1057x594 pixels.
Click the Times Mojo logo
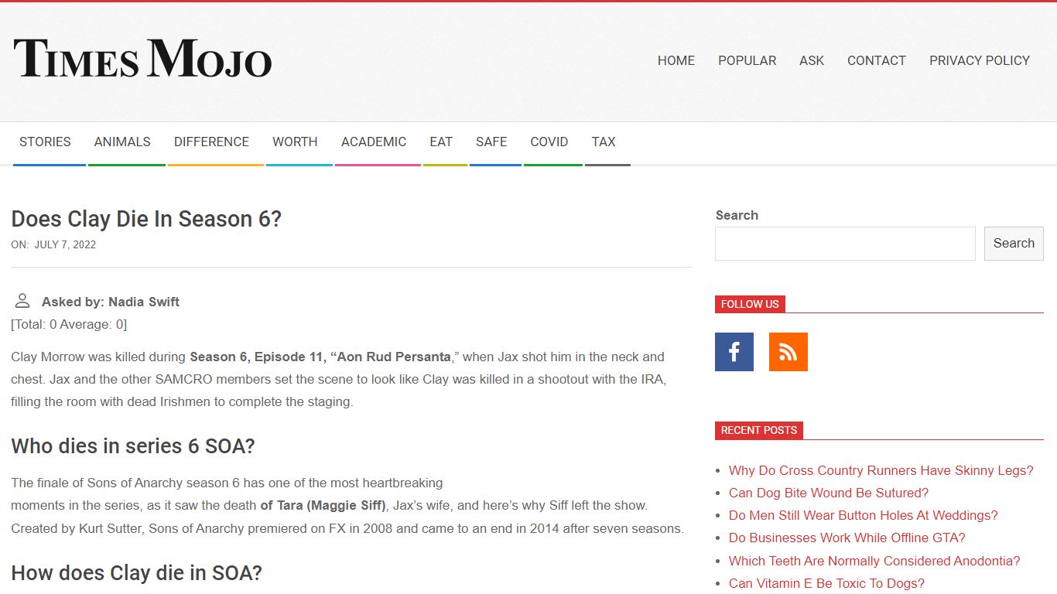point(142,59)
